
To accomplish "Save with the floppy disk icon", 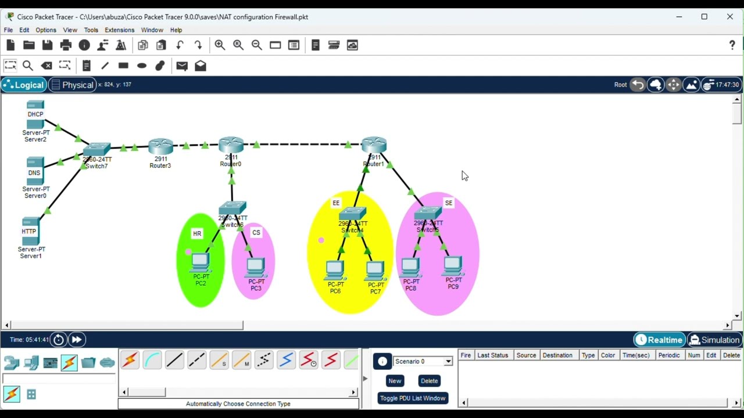I will (x=47, y=45).
